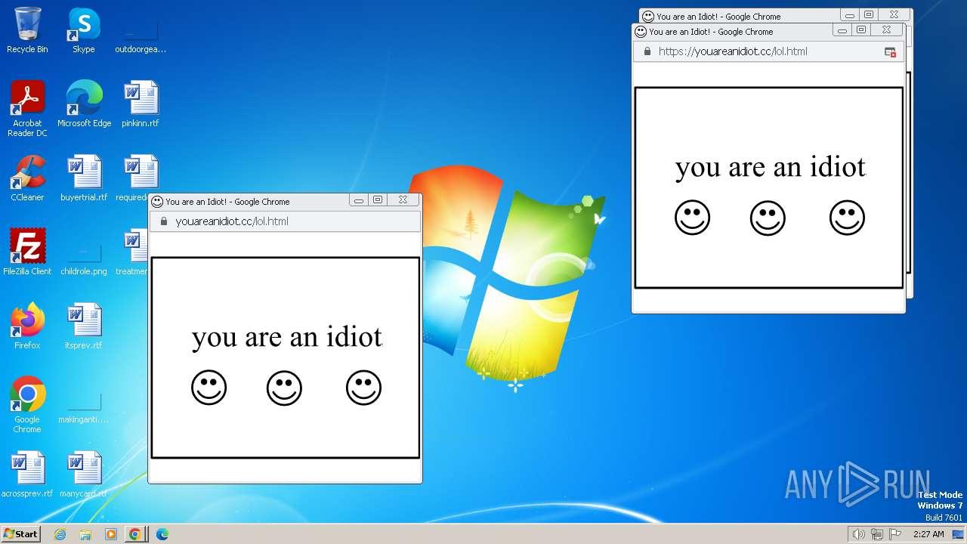Click the first smiley face in the left window
This screenshot has height=544, width=967.
(209, 388)
